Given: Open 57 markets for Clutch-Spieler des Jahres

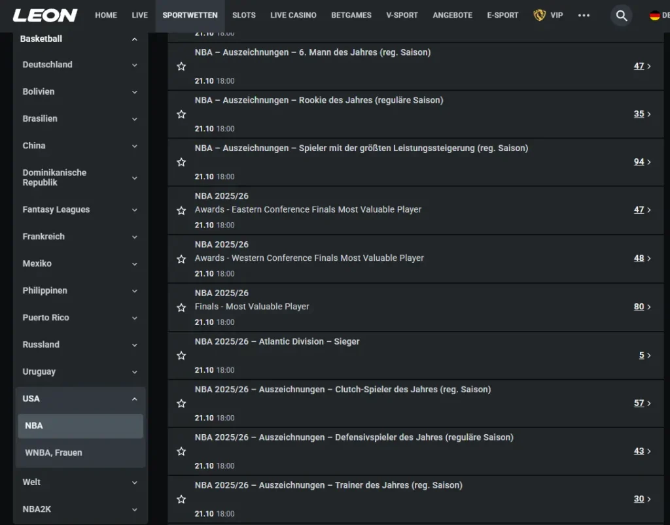Looking at the screenshot, I should pyautogui.click(x=642, y=403).
